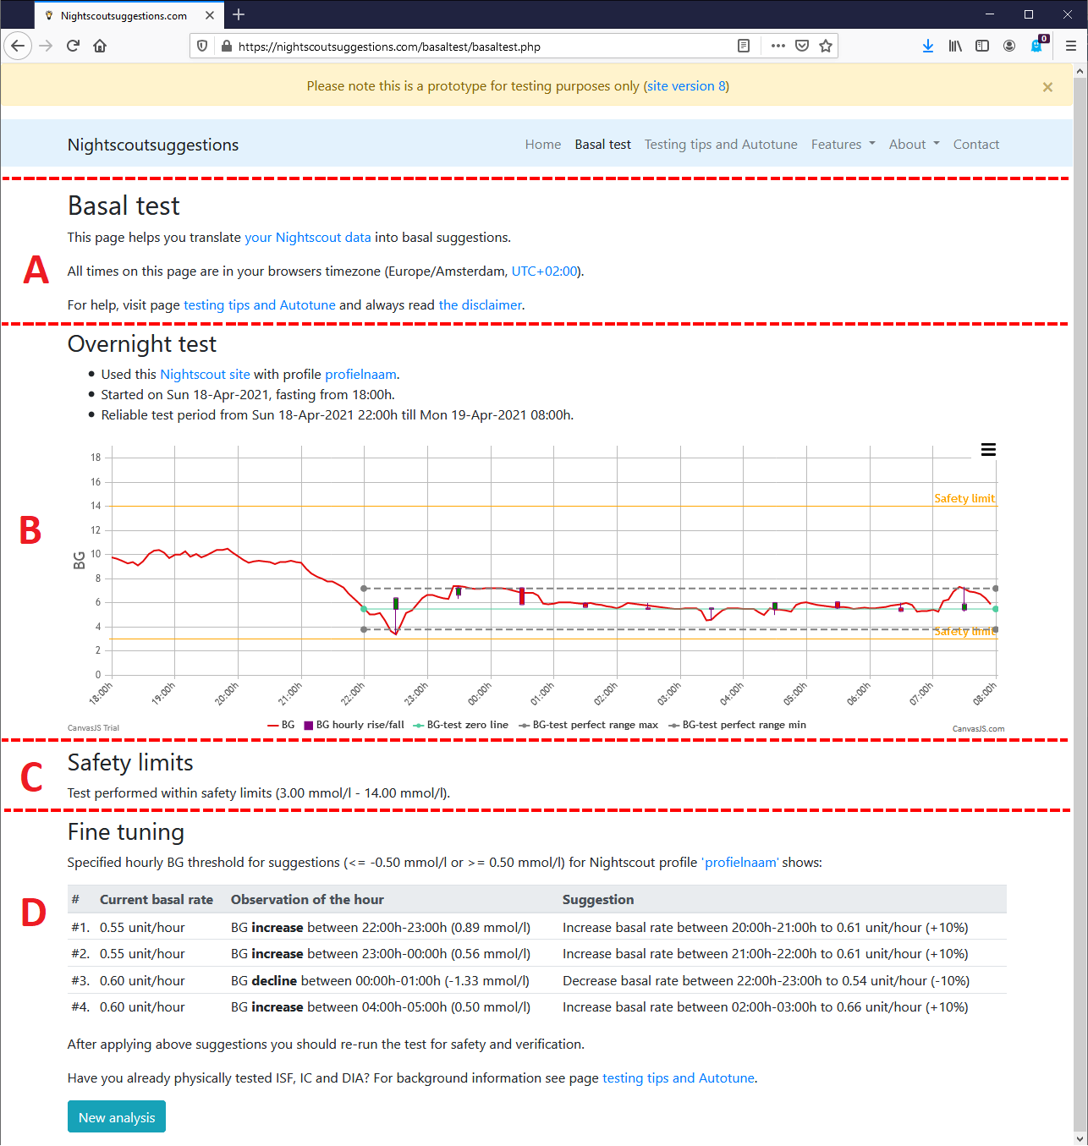Go back with the browser back arrow
Image resolution: width=1088 pixels, height=1146 pixels.
coord(18,46)
